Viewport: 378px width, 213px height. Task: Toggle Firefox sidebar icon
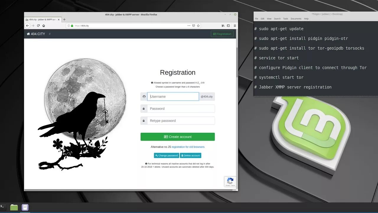[x=228, y=26]
